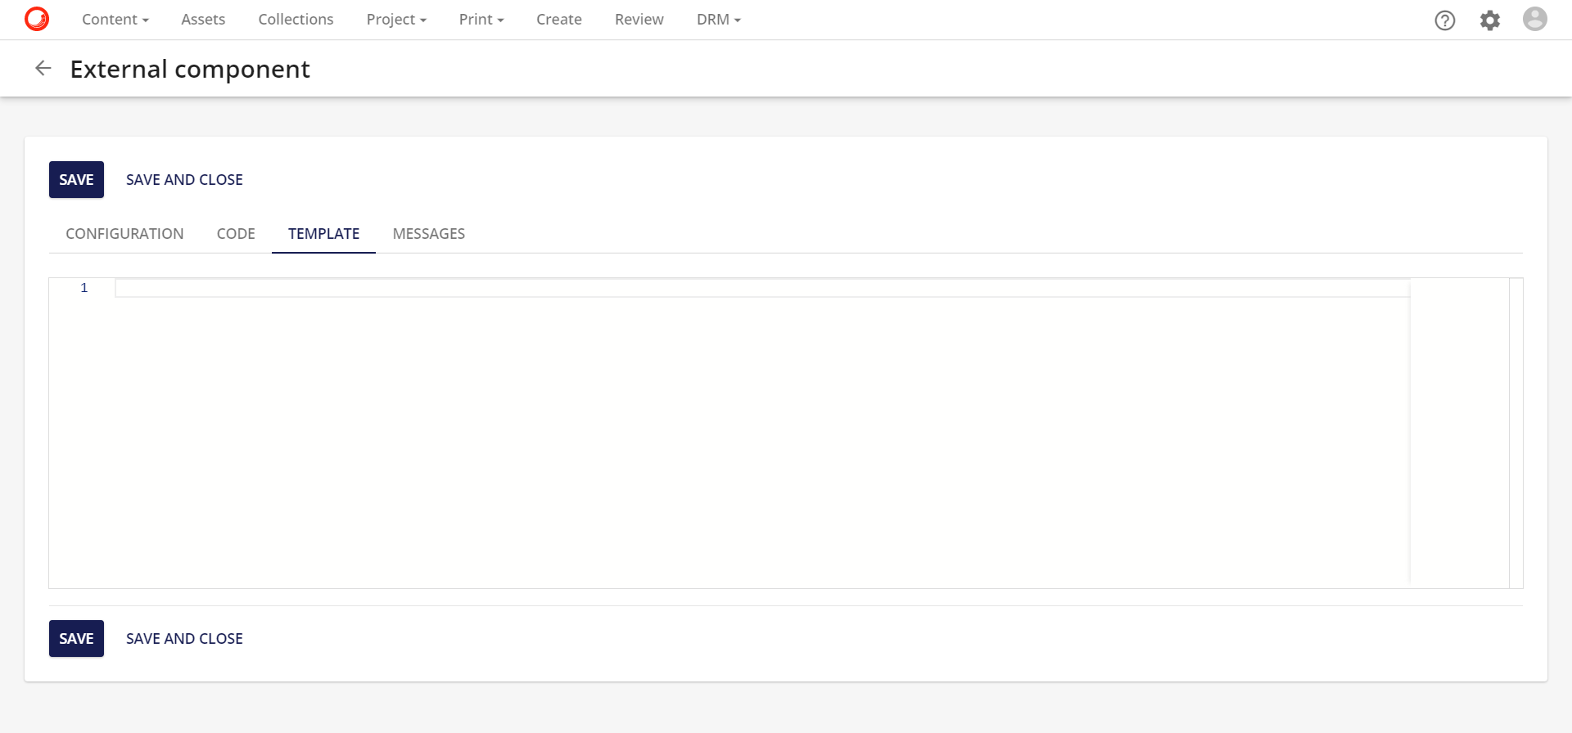Click the top Save and Close button
Viewport: 1572px width, 733px height.
pyautogui.click(x=184, y=180)
